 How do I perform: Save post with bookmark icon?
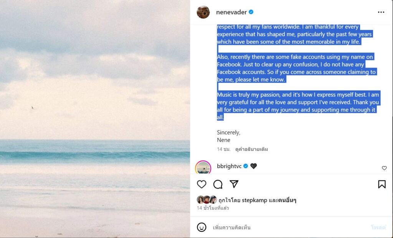(381, 184)
